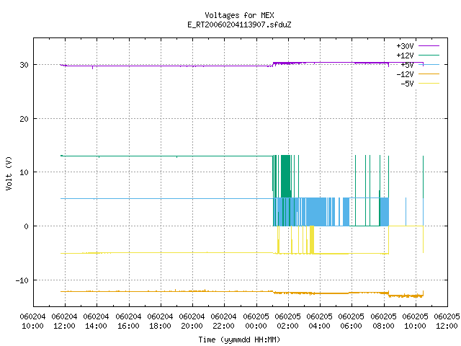The image size is (461, 346).
Task: Select the +12V legend label
Action: coord(405,56)
